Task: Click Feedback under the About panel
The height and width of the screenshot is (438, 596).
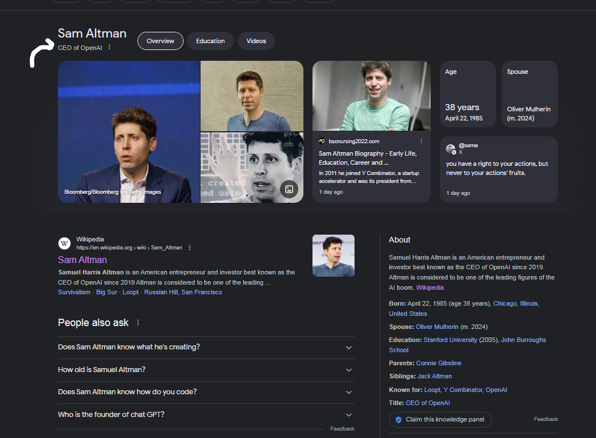Action: [x=546, y=419]
